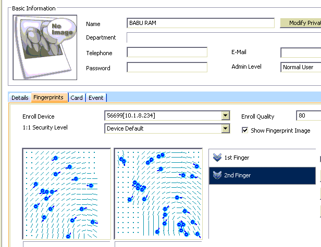Focus the Password input field

coord(167,68)
